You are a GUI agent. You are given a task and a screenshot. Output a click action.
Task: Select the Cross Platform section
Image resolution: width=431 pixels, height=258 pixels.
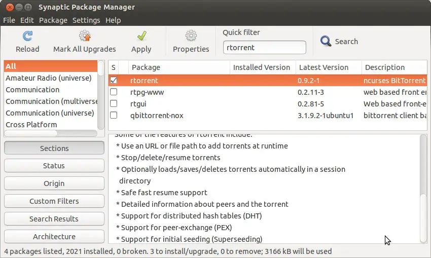click(51, 125)
